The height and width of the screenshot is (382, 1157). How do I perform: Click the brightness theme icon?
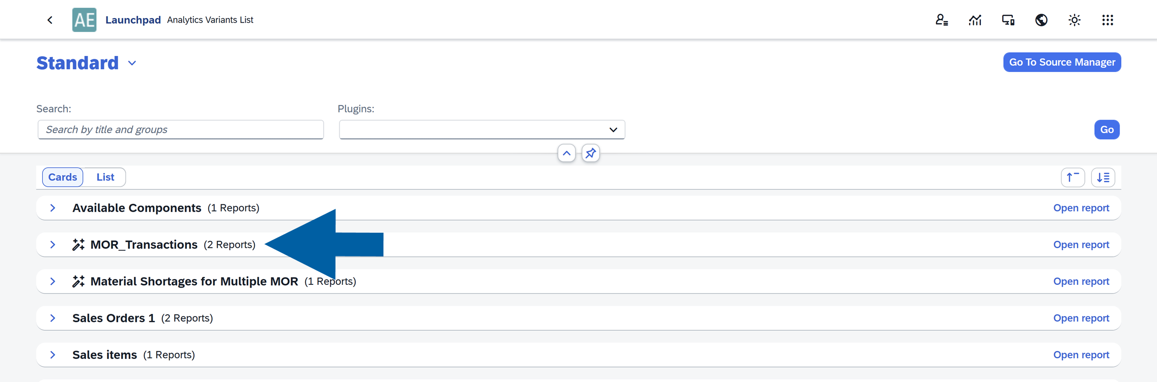[1074, 19]
